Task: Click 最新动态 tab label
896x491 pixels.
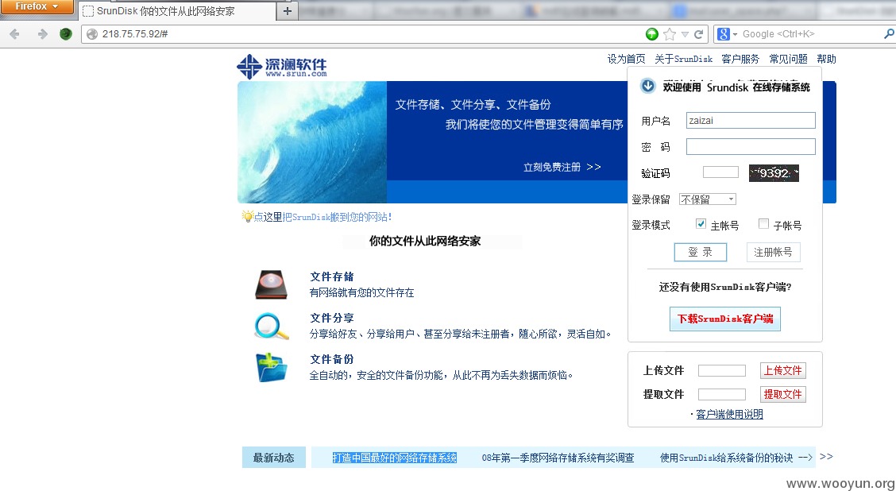Action: [x=274, y=458]
